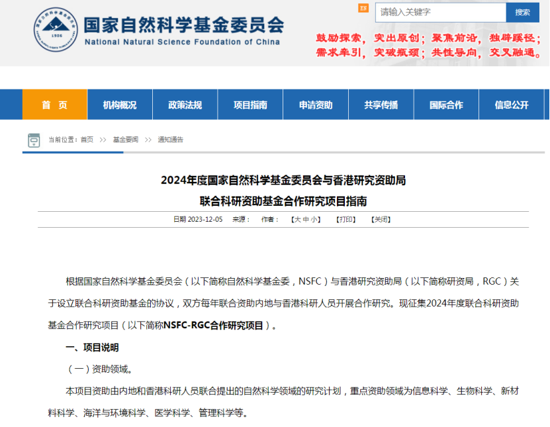550x427 pixels.
Task: Switch to English via orange EN icon
Action: (x=363, y=8)
